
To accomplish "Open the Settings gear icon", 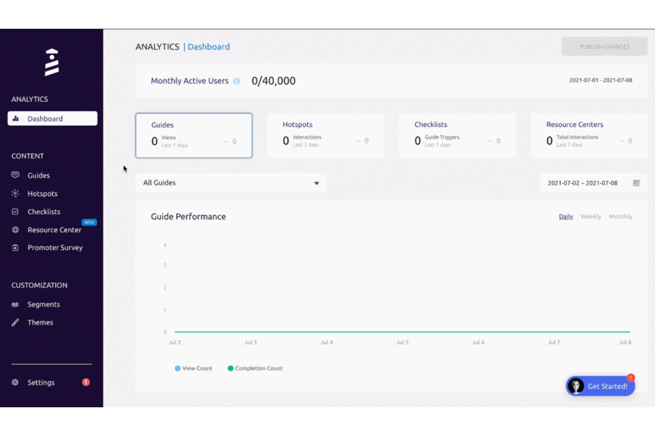I will [x=15, y=383].
